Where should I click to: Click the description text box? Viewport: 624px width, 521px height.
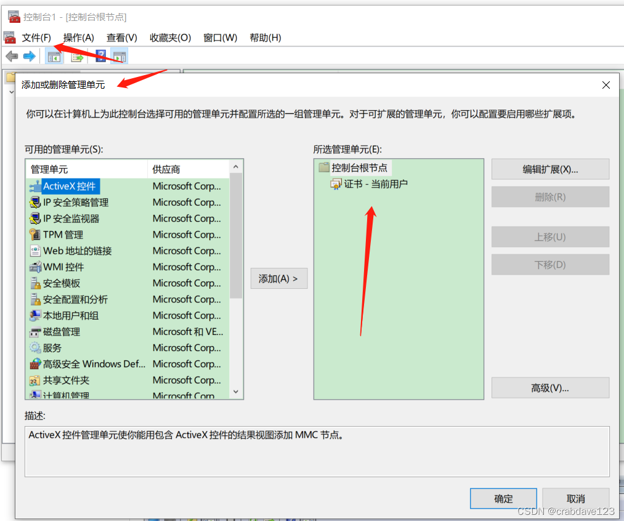[317, 451]
